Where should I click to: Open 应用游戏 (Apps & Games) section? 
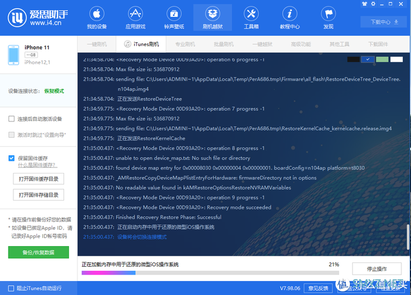135,18
